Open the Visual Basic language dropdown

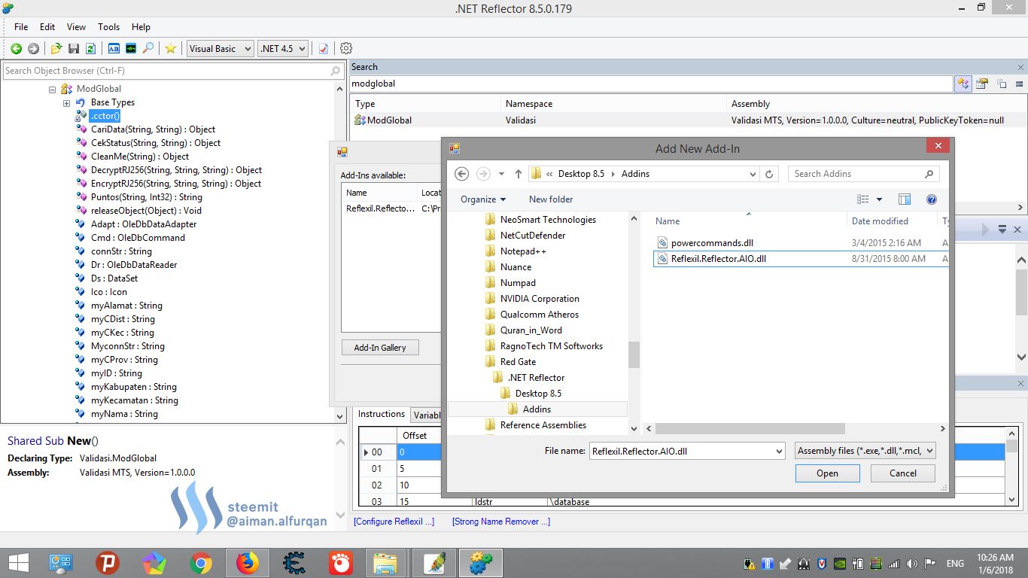pyautogui.click(x=221, y=48)
